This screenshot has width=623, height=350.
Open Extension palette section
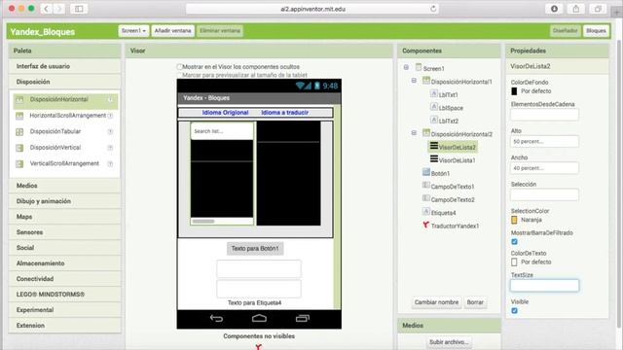point(65,325)
